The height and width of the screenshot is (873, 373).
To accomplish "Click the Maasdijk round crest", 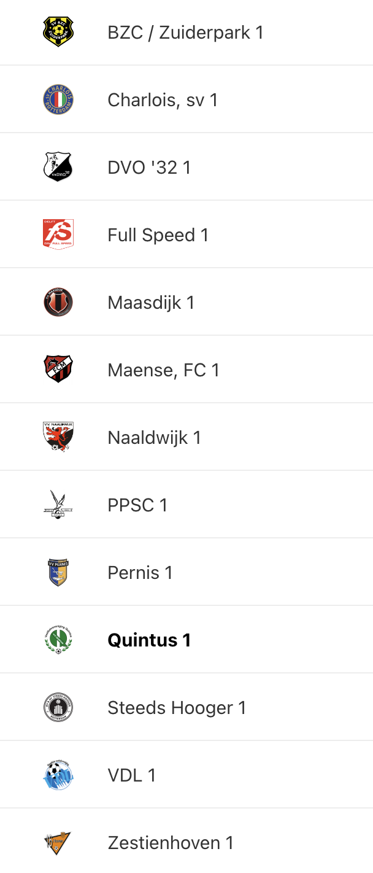I will [58, 302].
